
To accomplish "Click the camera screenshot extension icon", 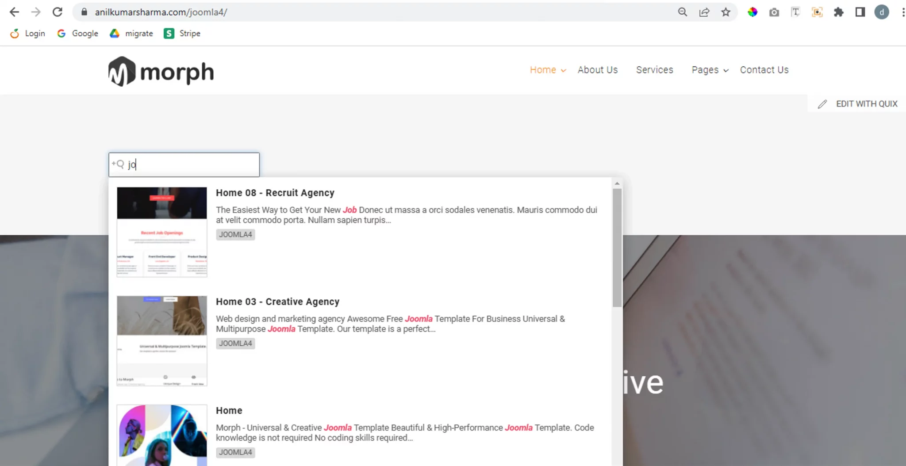I will point(774,12).
